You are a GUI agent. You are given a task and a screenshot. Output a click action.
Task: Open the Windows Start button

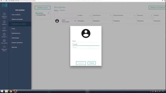[x=2, y=91]
